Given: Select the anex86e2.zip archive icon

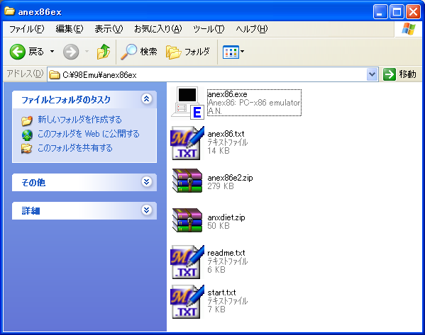Looking at the screenshot, I should click(187, 181).
